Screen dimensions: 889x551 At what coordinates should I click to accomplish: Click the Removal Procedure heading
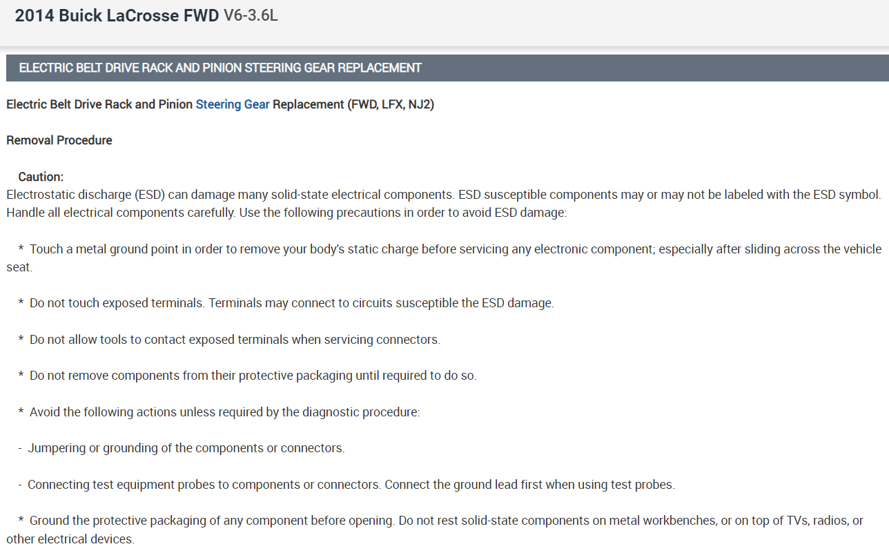[x=59, y=140]
